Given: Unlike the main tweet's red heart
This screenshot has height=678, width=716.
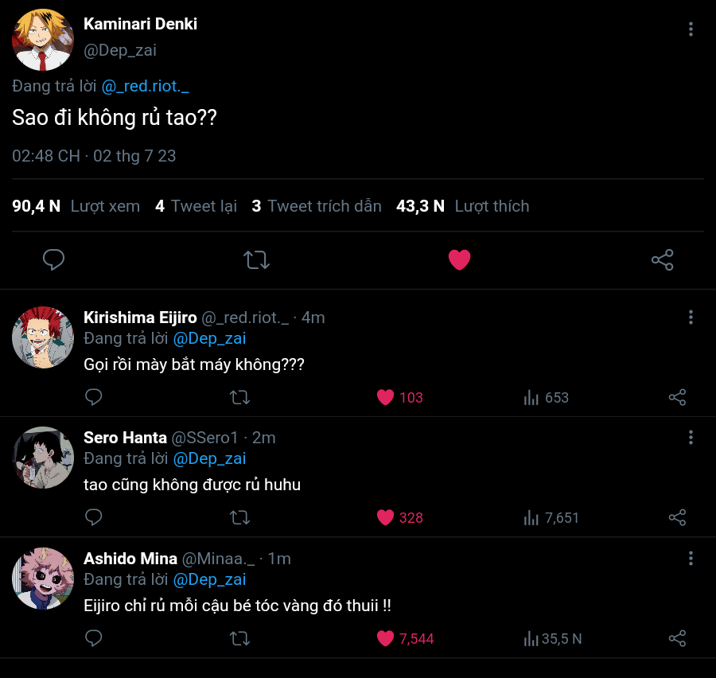Looking at the screenshot, I should tap(459, 259).
